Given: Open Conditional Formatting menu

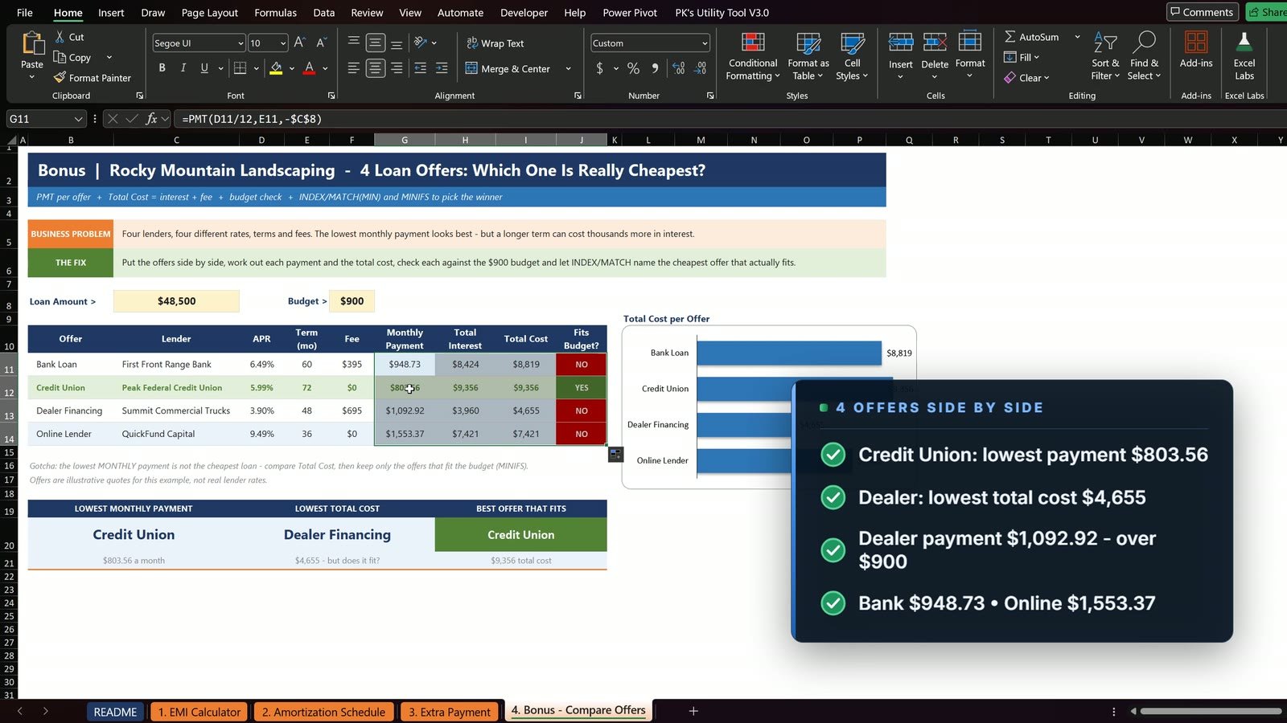Looking at the screenshot, I should pos(753,56).
